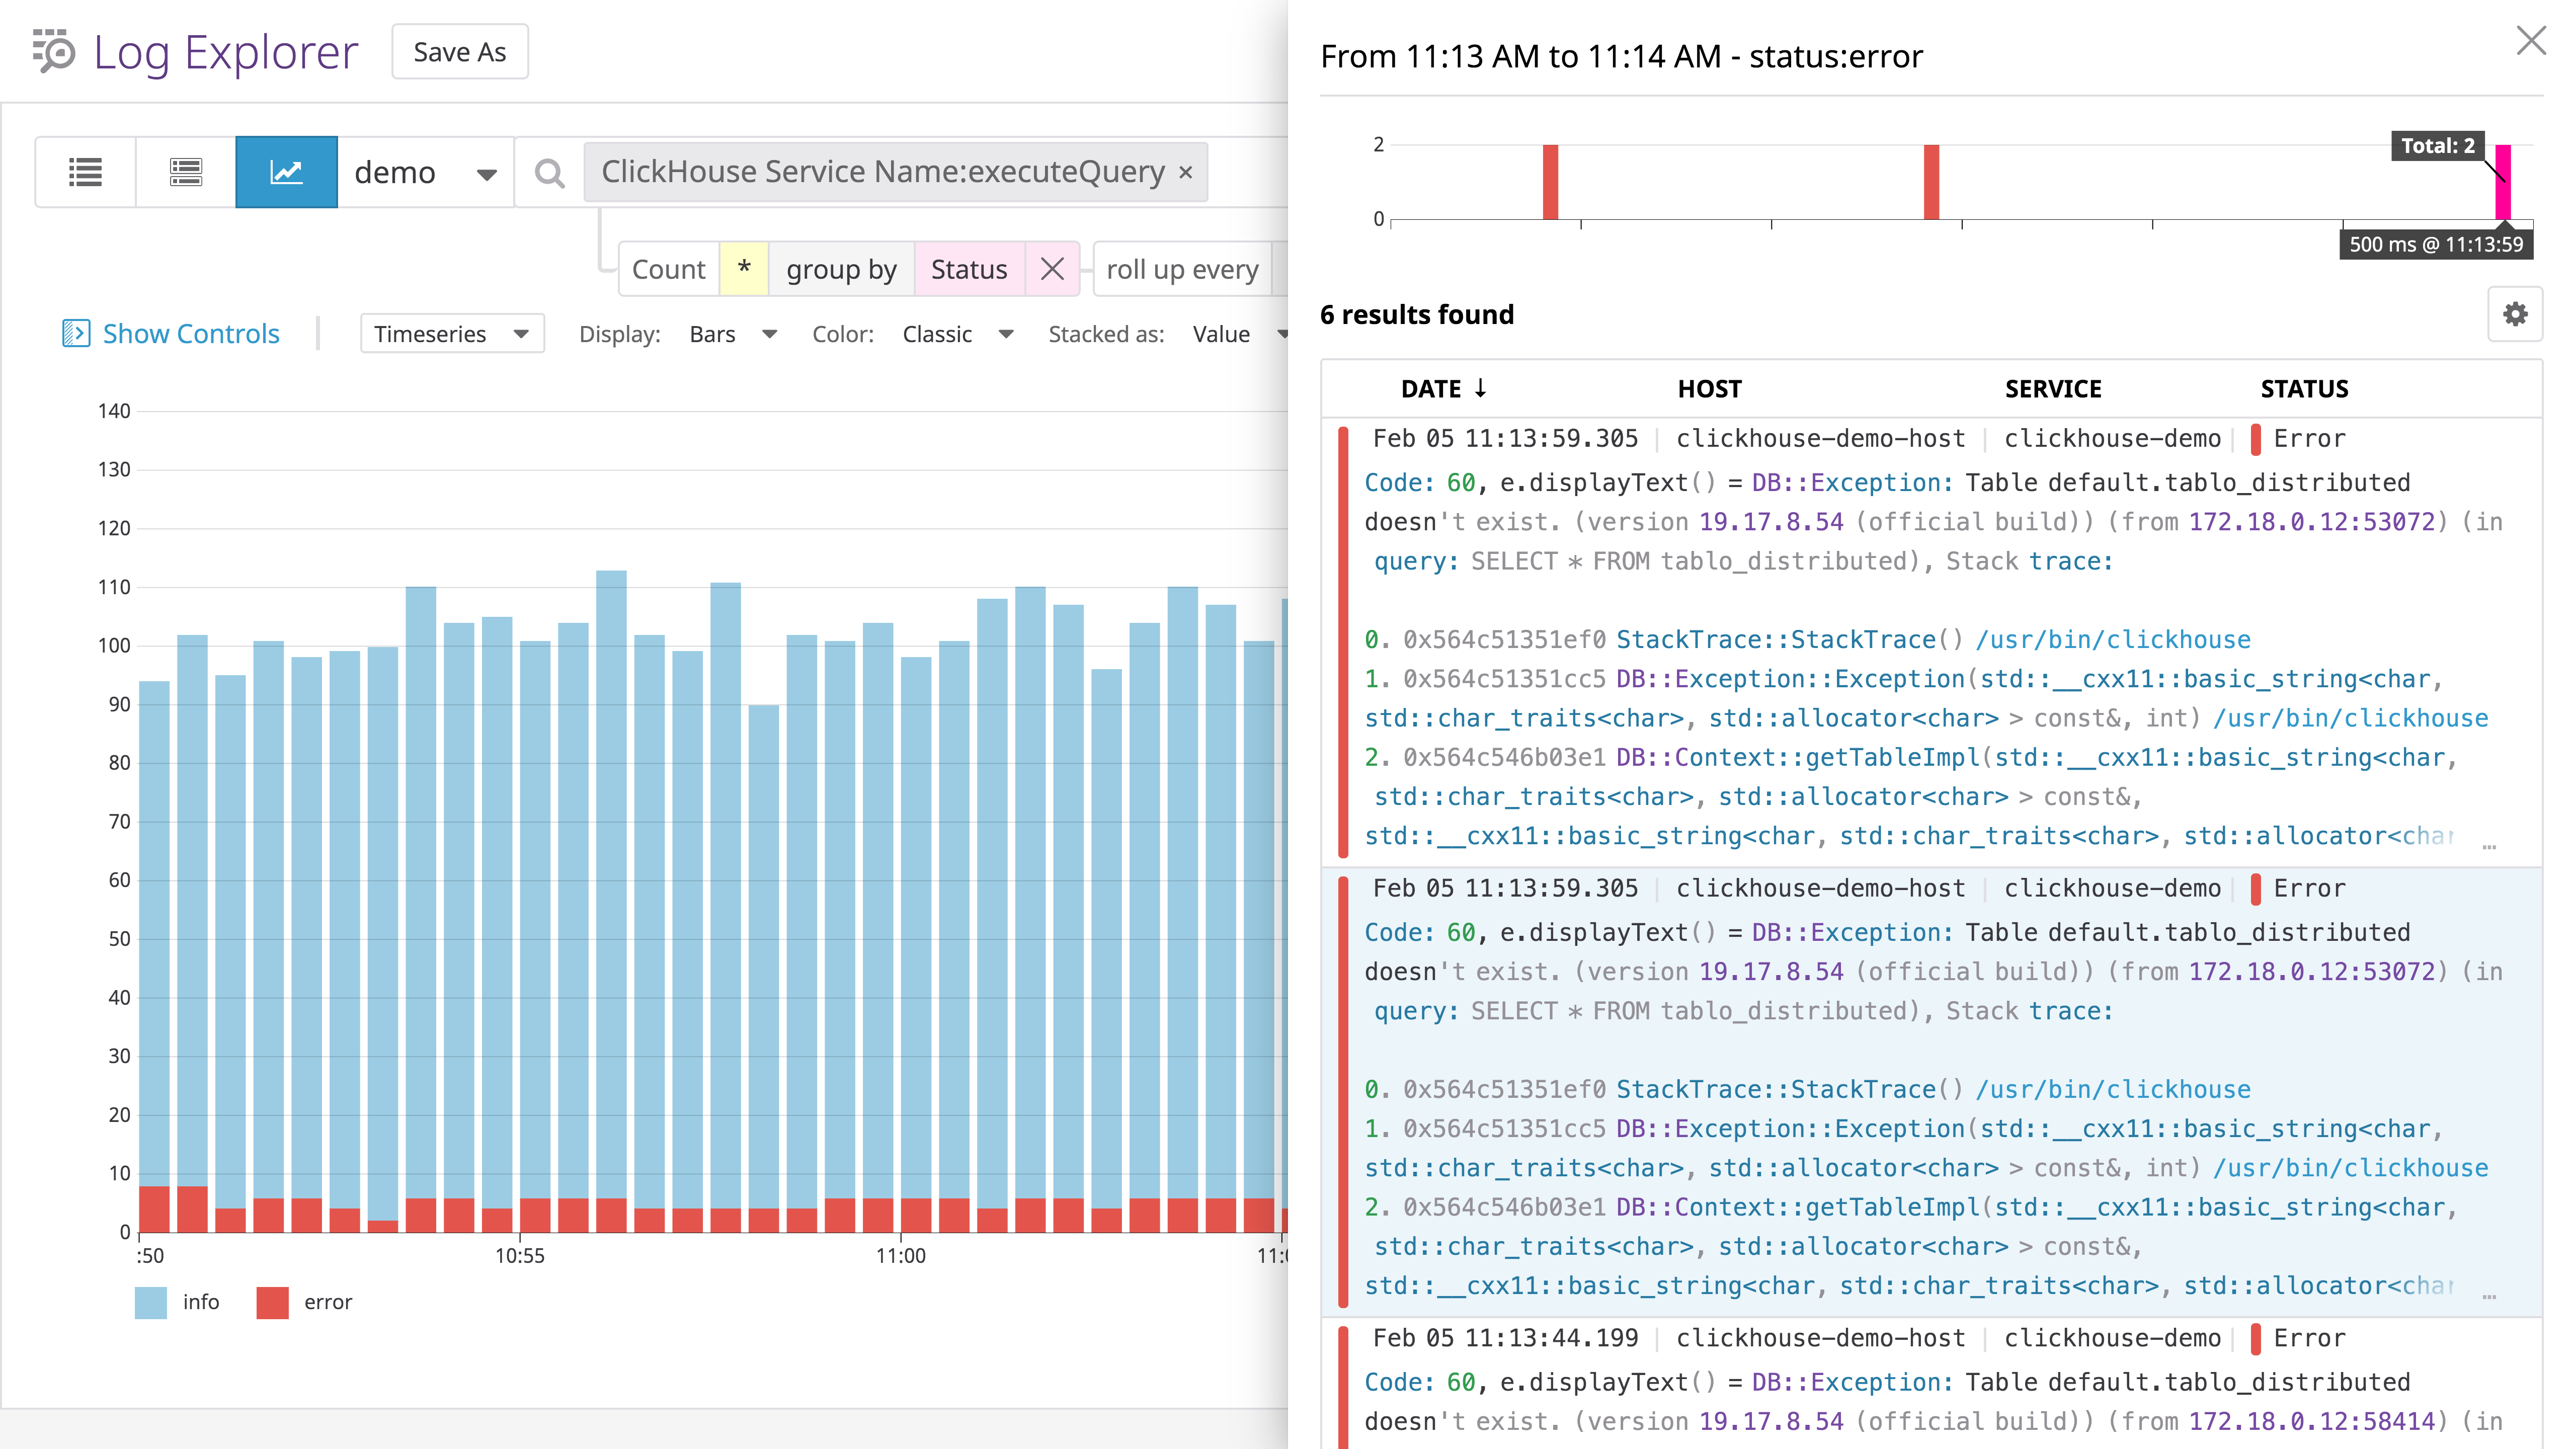Switch to the list view icon
Image resolution: width=2576 pixels, height=1449 pixels.
[x=85, y=172]
